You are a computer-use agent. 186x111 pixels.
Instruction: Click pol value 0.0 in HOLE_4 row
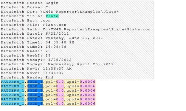point(60,95)
